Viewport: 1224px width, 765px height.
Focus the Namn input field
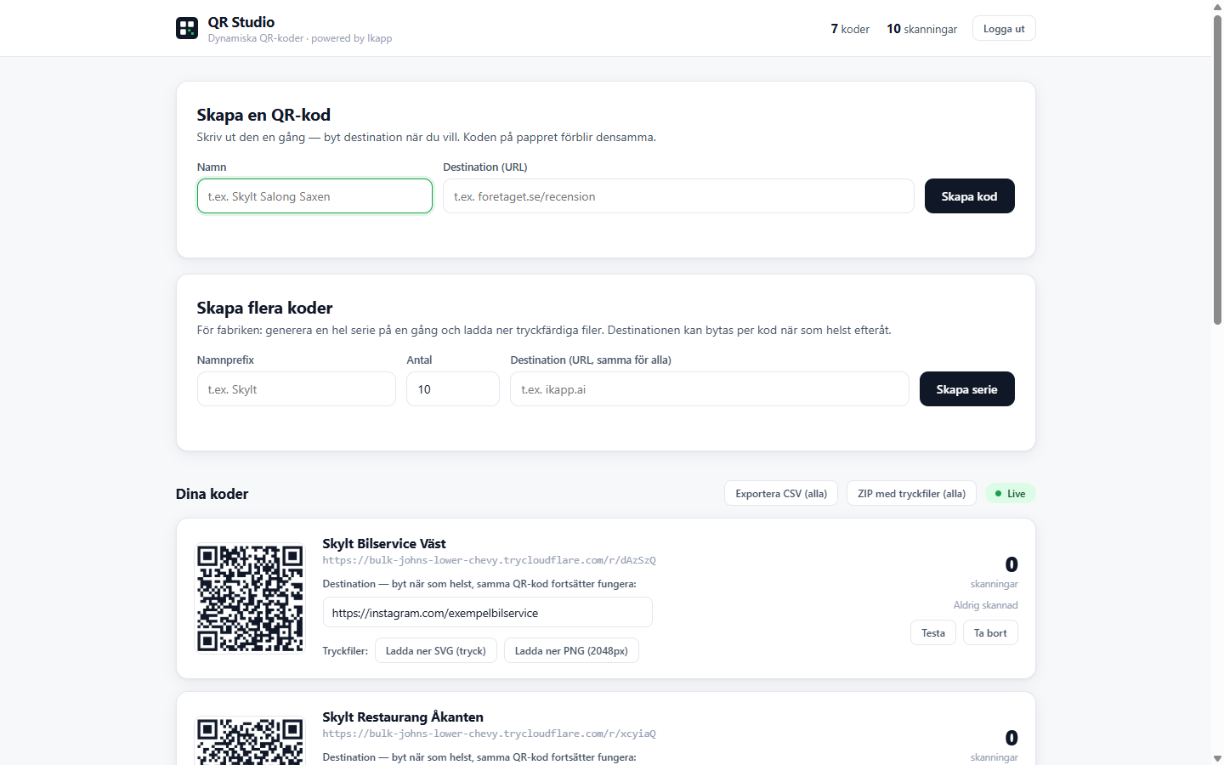(x=314, y=196)
